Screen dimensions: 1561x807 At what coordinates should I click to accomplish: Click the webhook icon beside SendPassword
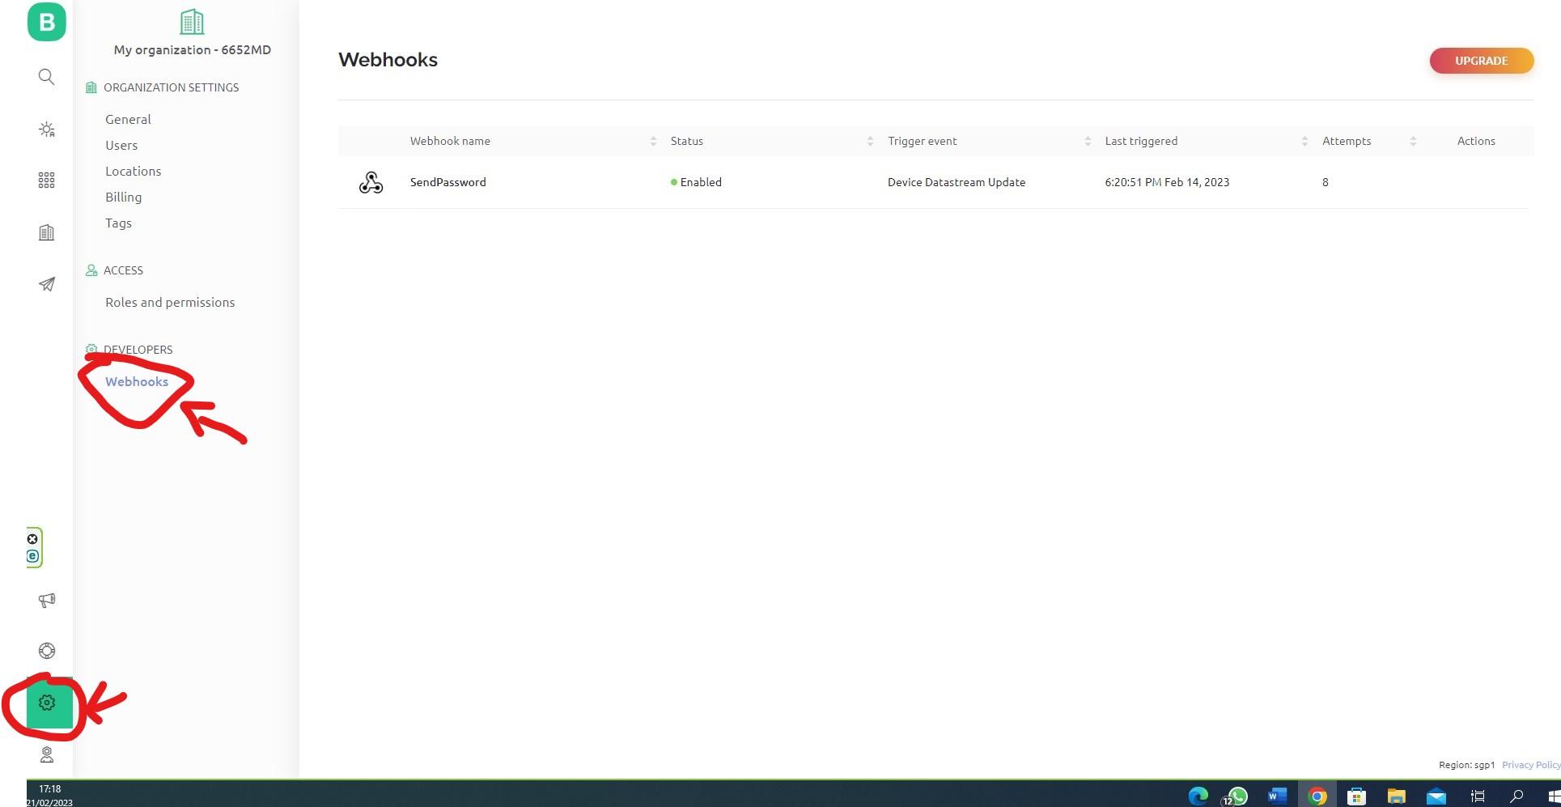(371, 182)
